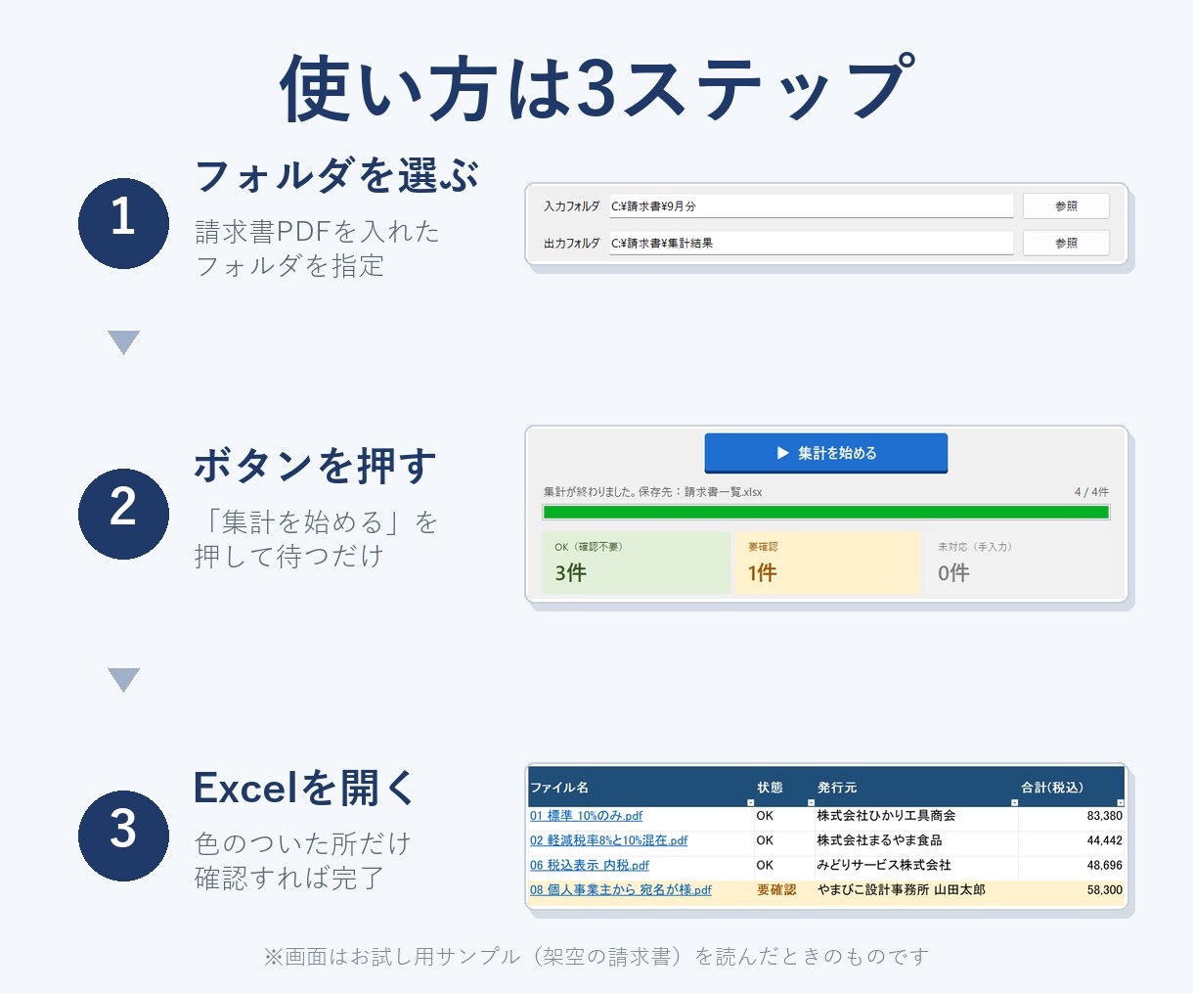The height and width of the screenshot is (994, 1193).
Task: Click the 出力フォルダ label
Action: (572, 243)
